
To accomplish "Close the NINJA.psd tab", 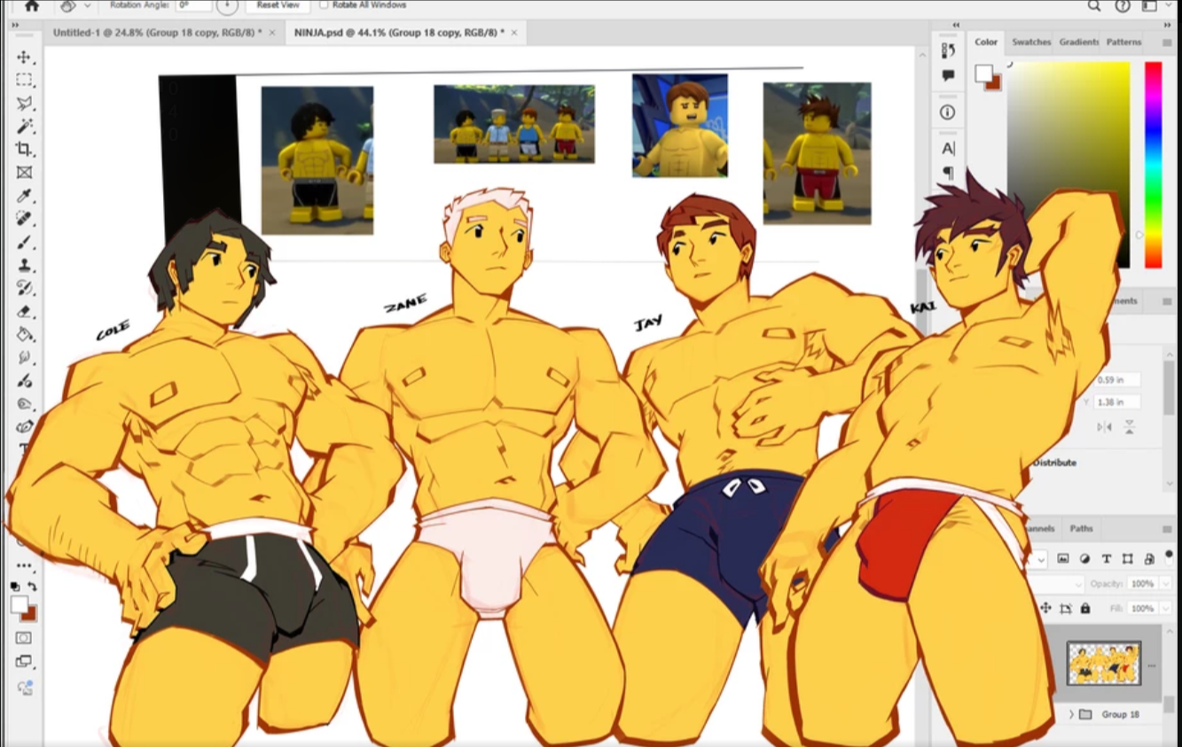I will click(x=515, y=33).
